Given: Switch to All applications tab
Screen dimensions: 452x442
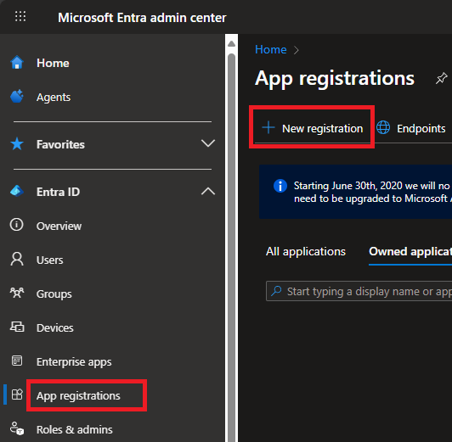Looking at the screenshot, I should 306,251.
